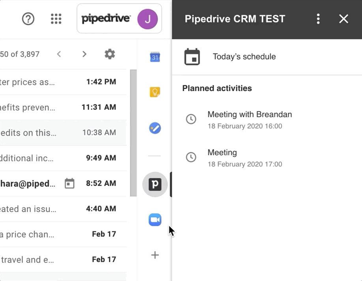Close the Pipedrive CRM TEST panel
Image resolution: width=362 pixels, height=281 pixels.
click(343, 19)
